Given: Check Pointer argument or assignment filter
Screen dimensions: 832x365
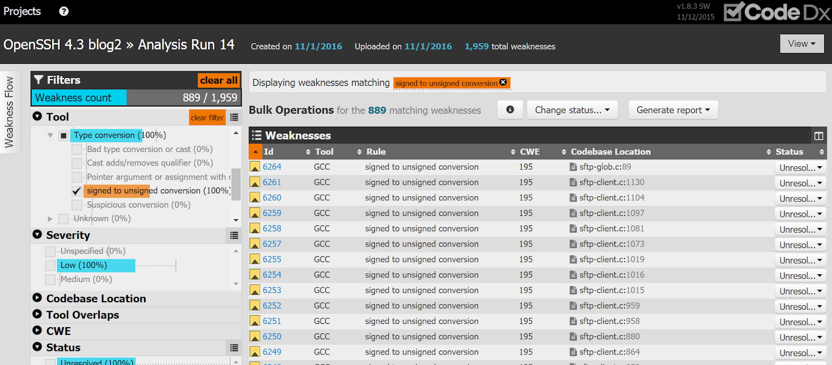Looking at the screenshot, I should pyautogui.click(x=77, y=178).
